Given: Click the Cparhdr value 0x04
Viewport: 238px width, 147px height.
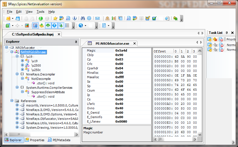Looking at the screenshot, I should [119, 68].
